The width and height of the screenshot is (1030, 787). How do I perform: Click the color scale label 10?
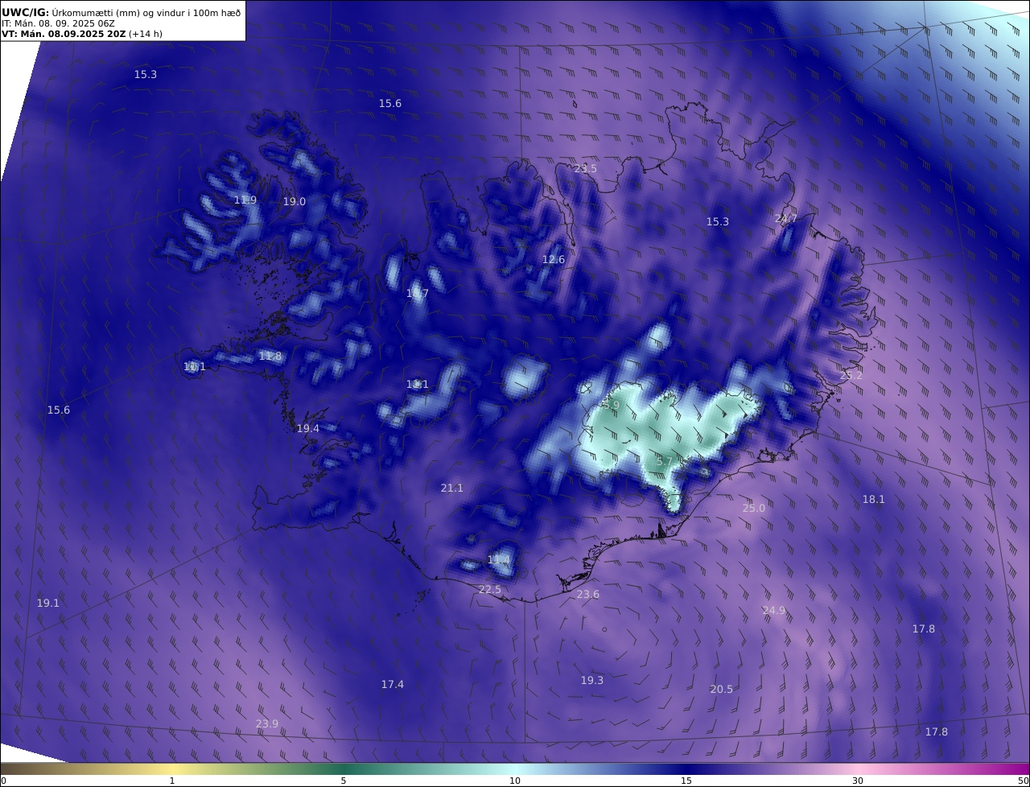[515, 781]
